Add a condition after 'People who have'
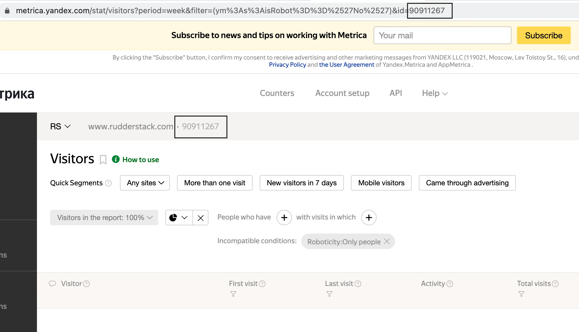Image resolution: width=579 pixels, height=332 pixels. coord(284,218)
